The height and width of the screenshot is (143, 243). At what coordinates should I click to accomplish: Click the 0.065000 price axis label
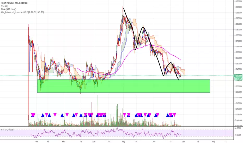pos(238,47)
